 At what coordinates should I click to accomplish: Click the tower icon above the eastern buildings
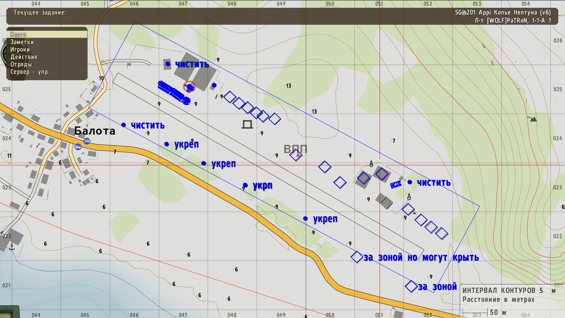(371, 163)
